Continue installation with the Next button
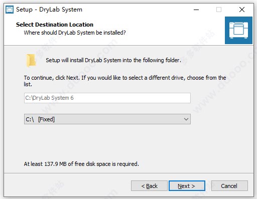Image resolution: width=257 pixels, height=199 pixels. 187,186
